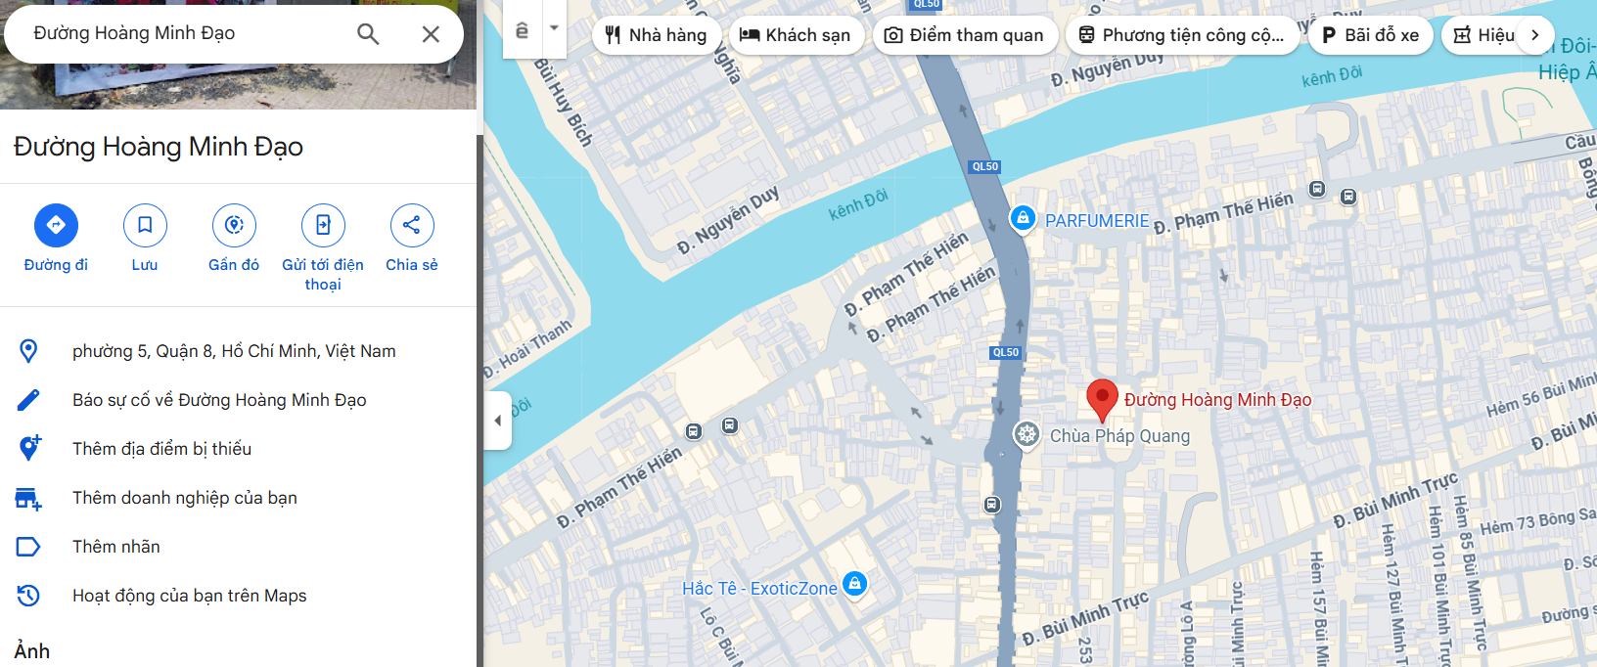Click the search magnifier icon

[x=368, y=34]
